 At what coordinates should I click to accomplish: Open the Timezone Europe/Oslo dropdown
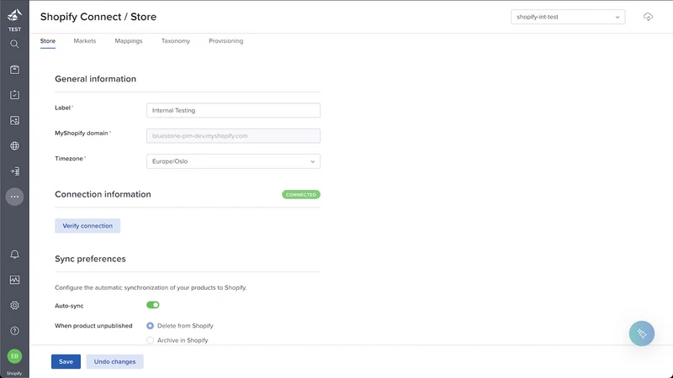[x=233, y=161]
